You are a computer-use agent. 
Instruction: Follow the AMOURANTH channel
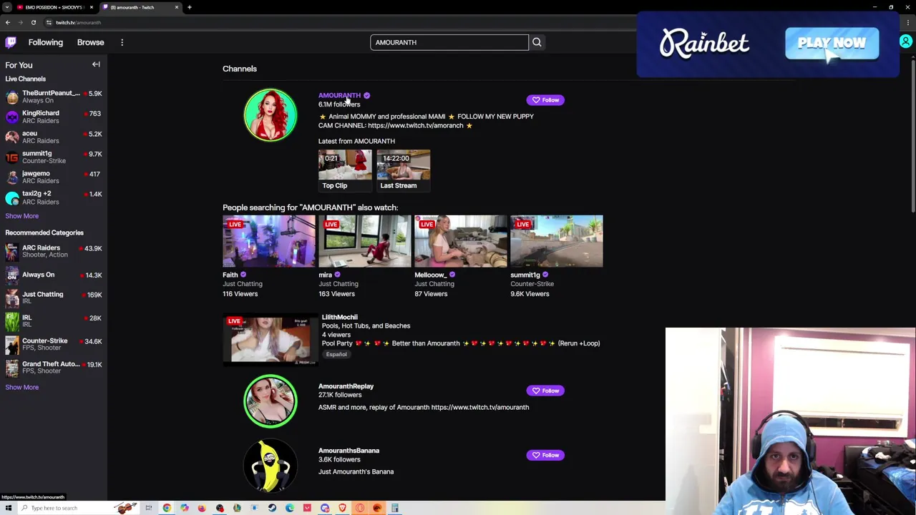click(x=545, y=100)
